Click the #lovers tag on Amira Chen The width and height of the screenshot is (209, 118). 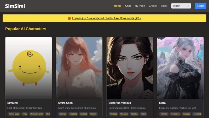coord(93,114)
